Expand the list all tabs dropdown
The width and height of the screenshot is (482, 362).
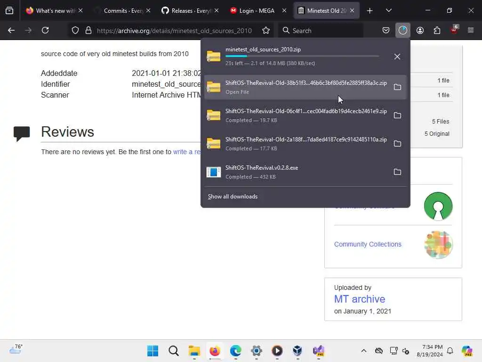point(388,11)
